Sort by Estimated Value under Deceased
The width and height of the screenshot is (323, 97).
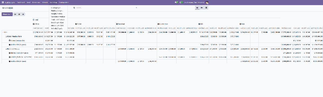point(151,28)
